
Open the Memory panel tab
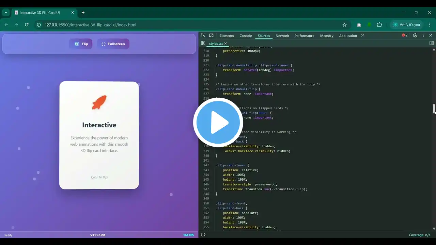(x=327, y=36)
